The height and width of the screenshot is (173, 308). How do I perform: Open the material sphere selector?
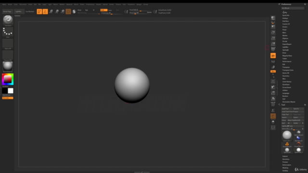point(8,67)
